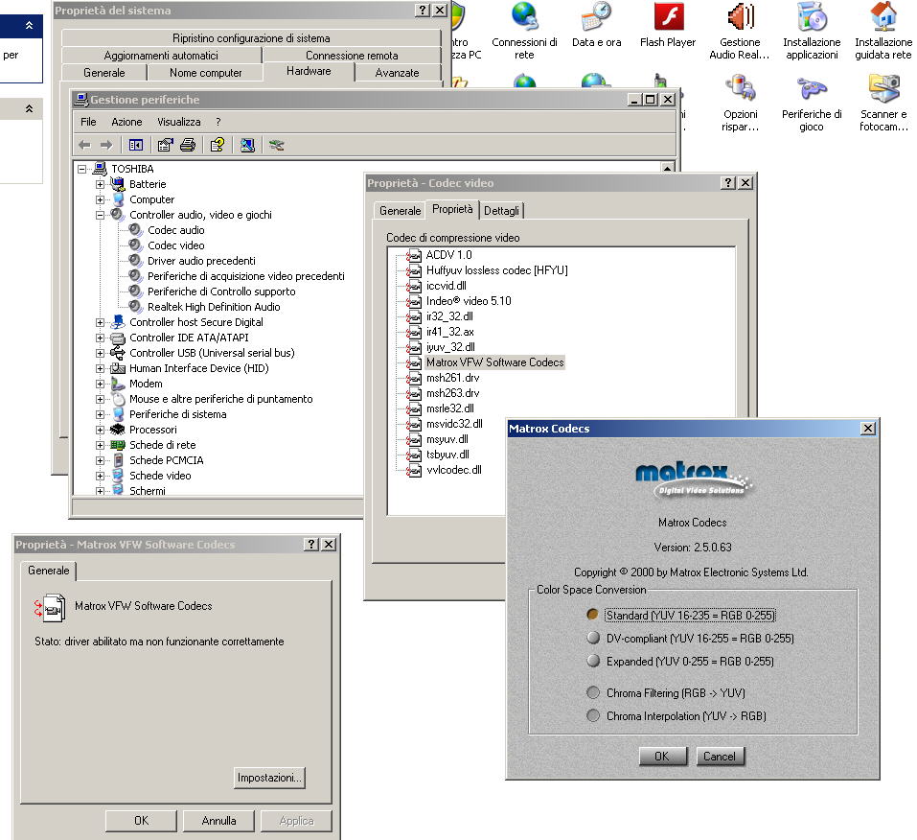Open Connessioni di rete icon
The height and width of the screenshot is (840, 917).
(x=524, y=31)
